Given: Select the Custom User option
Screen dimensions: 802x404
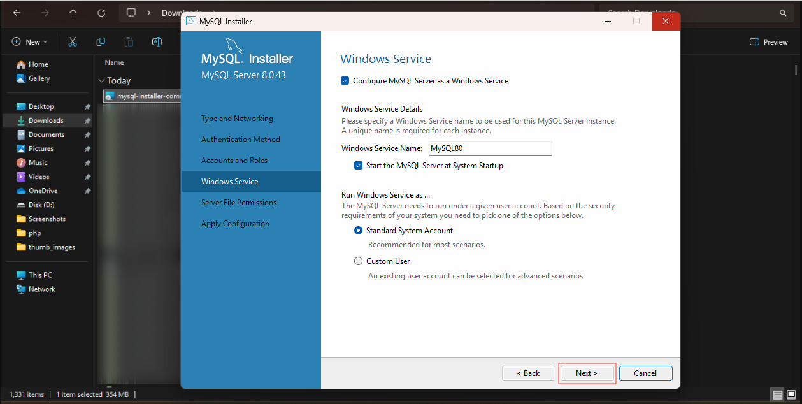Looking at the screenshot, I should [x=358, y=261].
